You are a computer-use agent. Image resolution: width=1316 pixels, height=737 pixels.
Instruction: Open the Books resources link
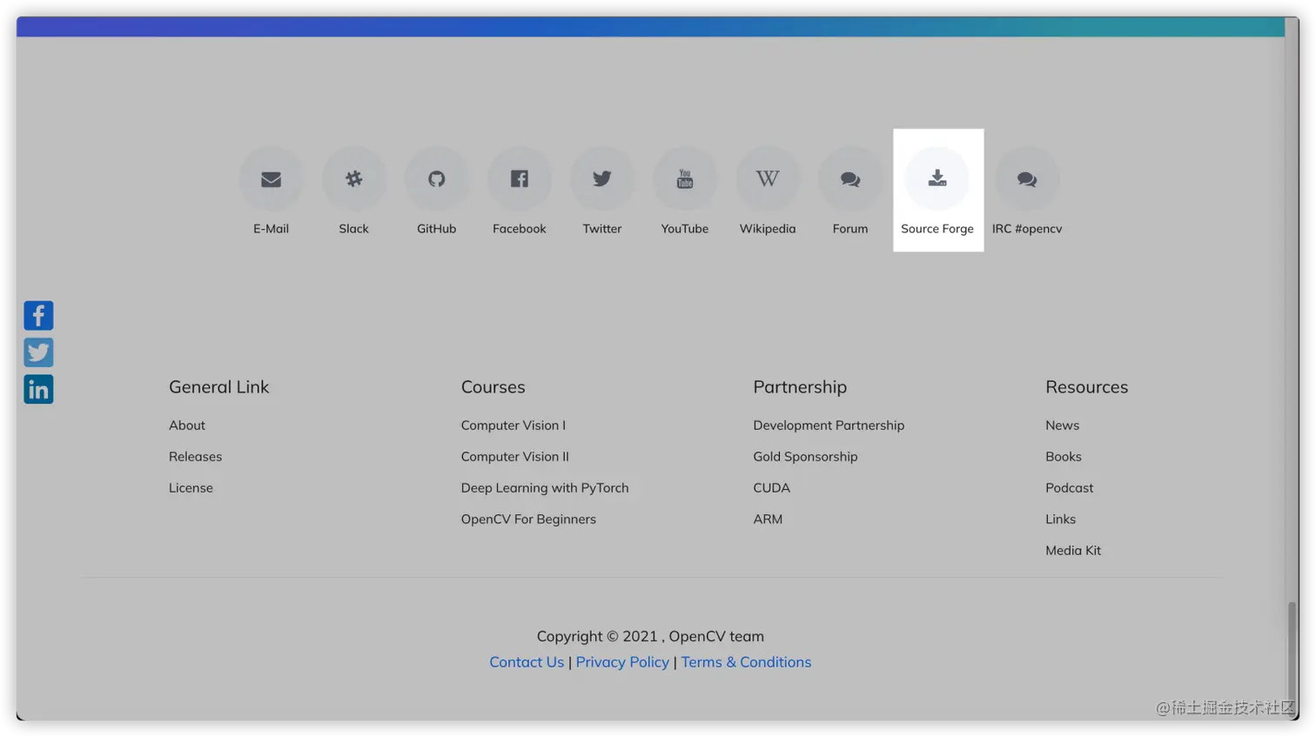[x=1063, y=457]
